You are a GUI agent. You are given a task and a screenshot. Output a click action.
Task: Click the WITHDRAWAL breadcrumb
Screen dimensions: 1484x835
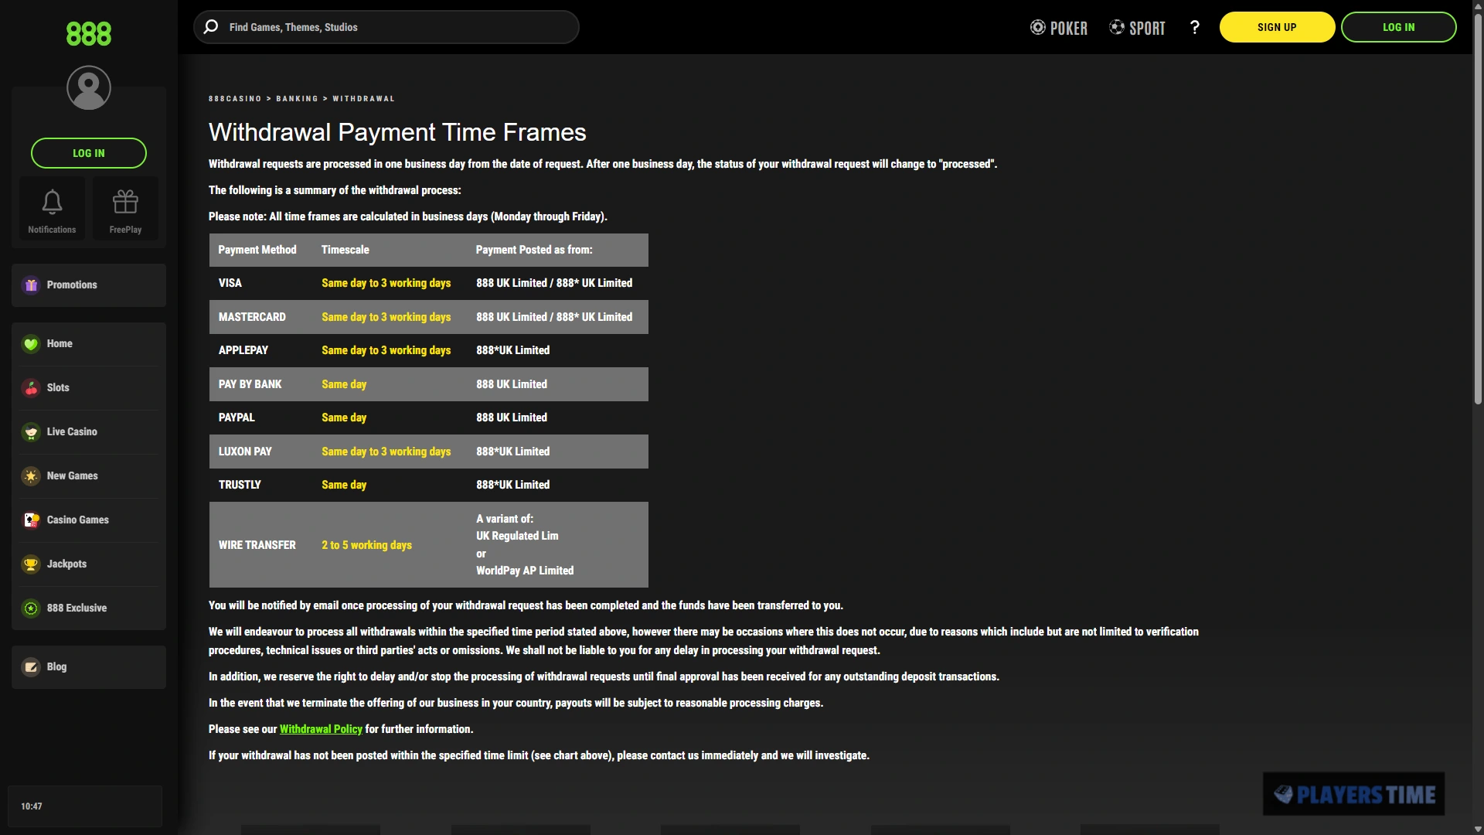tap(363, 99)
